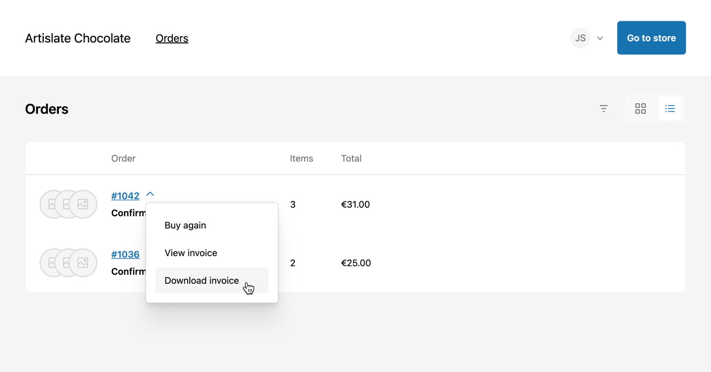Collapse the #1042 actions chevron
This screenshot has height=372, width=711.
tap(150, 194)
